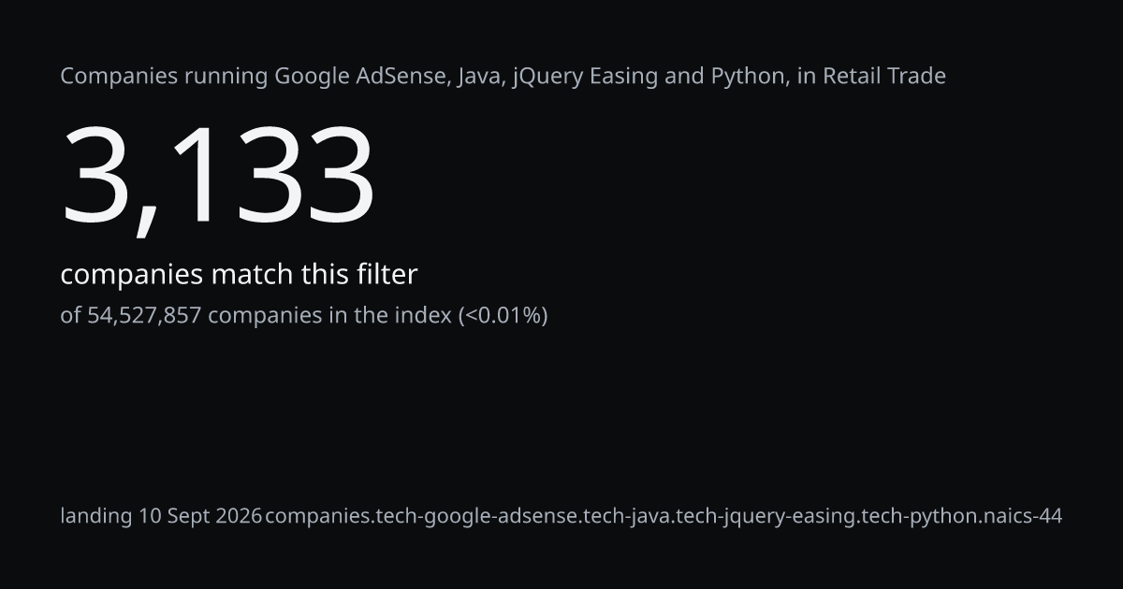Click the companies prefix in the footer slug

click(316, 516)
